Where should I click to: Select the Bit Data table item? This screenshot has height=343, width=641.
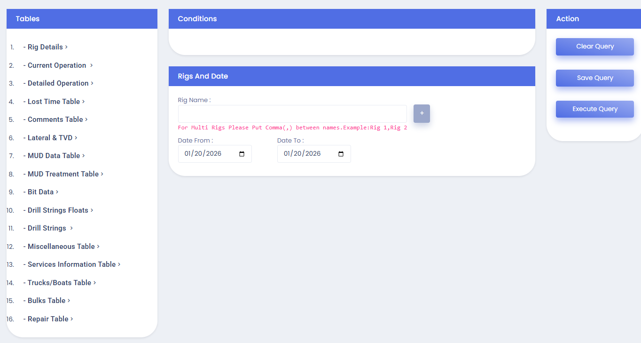coord(40,192)
